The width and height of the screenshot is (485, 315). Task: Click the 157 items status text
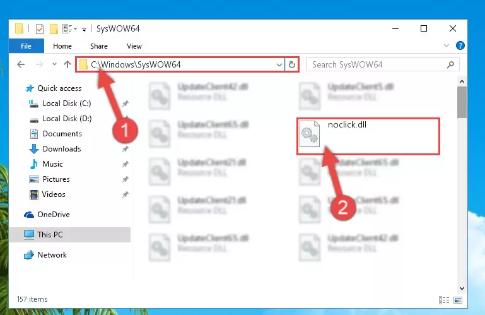pyautogui.click(x=32, y=299)
